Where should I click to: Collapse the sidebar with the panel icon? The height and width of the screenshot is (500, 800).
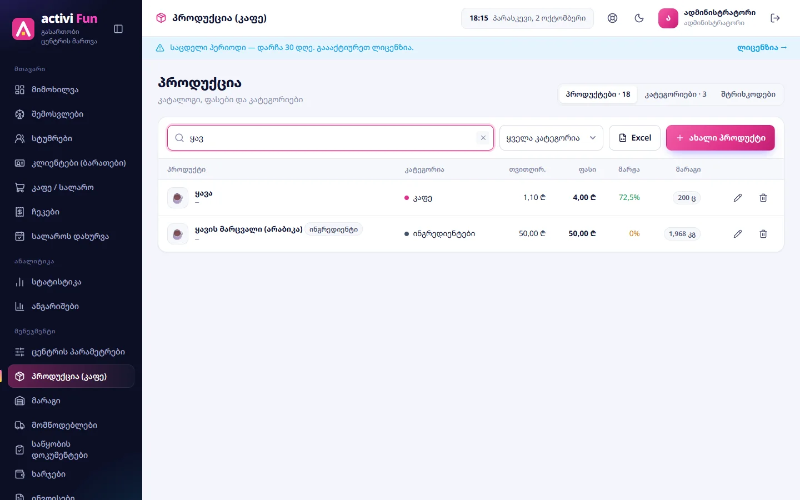(118, 29)
